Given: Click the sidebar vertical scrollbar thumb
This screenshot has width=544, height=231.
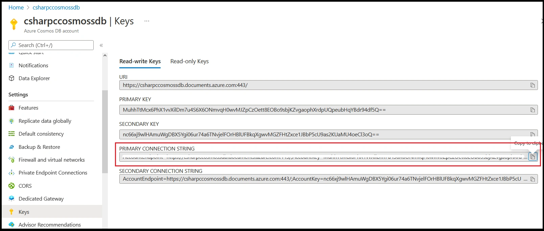Looking at the screenshot, I should pos(105,132).
